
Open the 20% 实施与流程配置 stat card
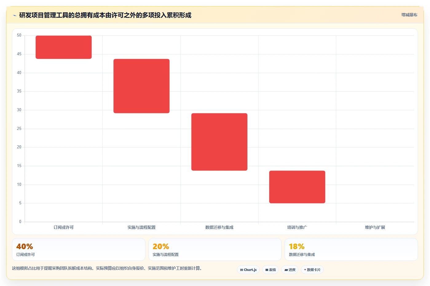[x=215, y=249]
